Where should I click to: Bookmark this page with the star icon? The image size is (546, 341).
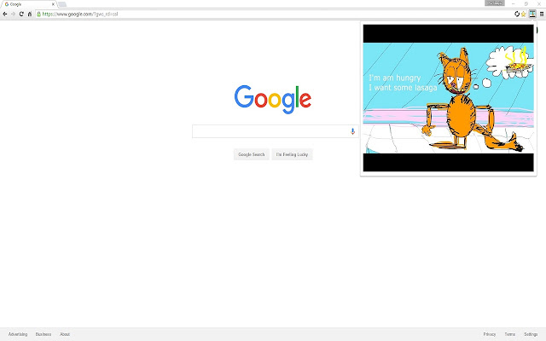523,14
